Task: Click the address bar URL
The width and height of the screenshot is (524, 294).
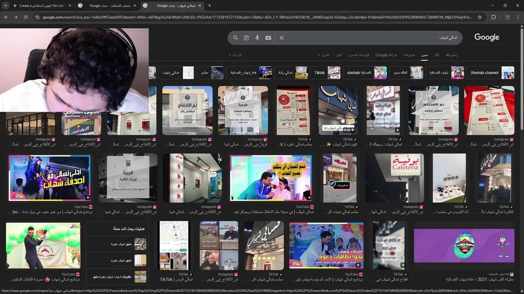Action: pos(258,17)
